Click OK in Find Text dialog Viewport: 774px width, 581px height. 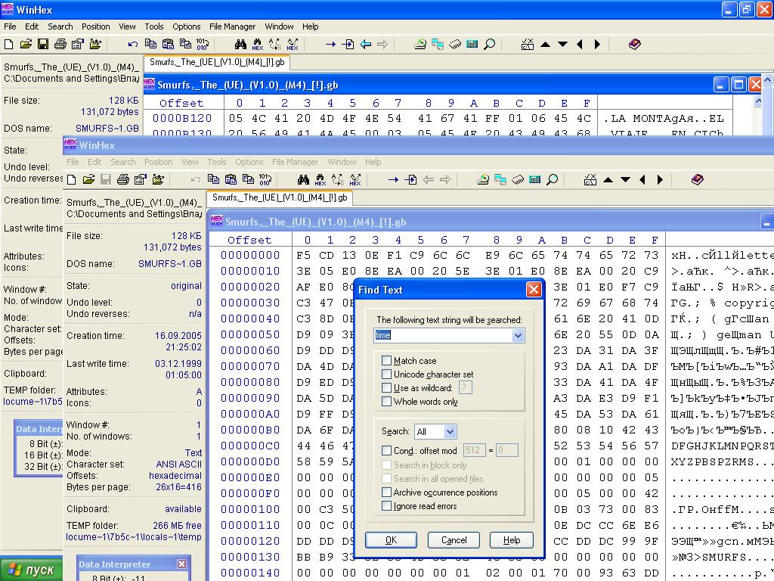tap(391, 540)
